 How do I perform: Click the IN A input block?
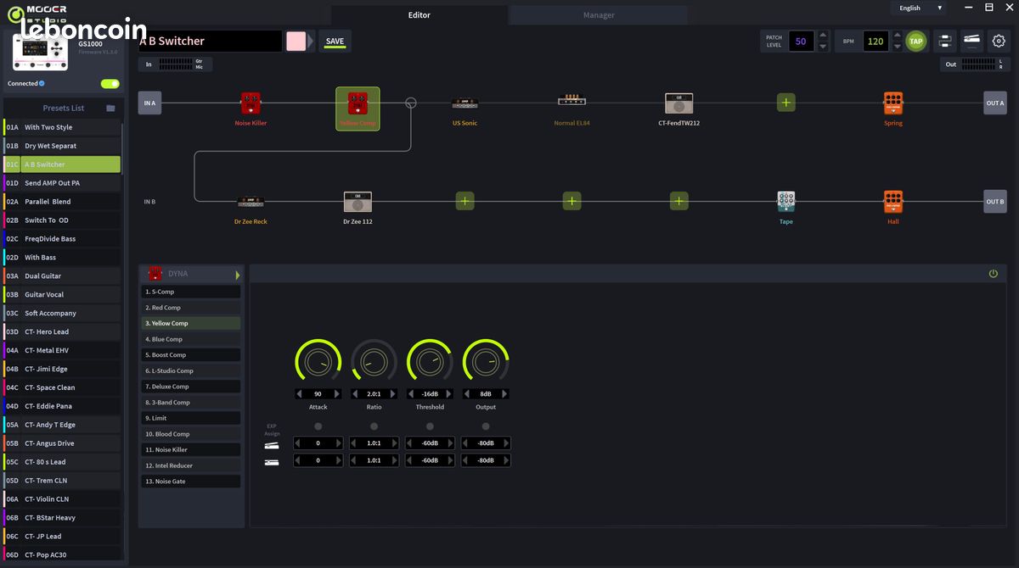pyautogui.click(x=149, y=103)
